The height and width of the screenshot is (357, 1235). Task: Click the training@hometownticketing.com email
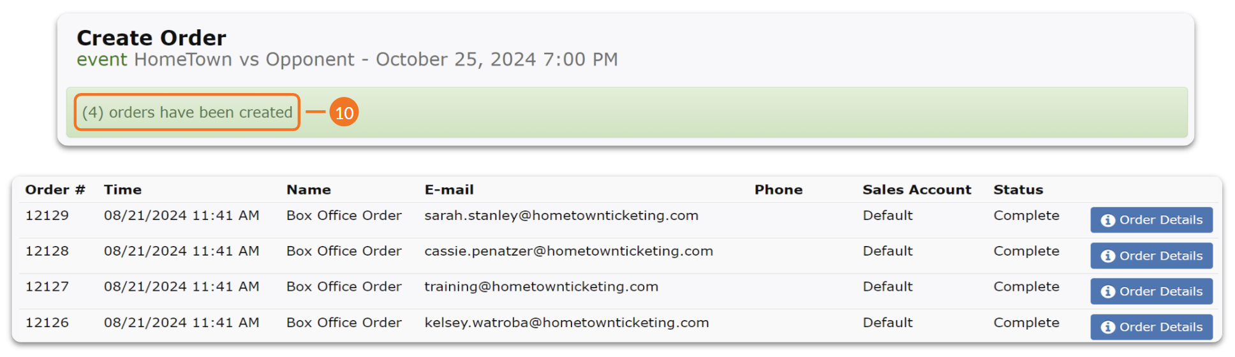point(541,287)
